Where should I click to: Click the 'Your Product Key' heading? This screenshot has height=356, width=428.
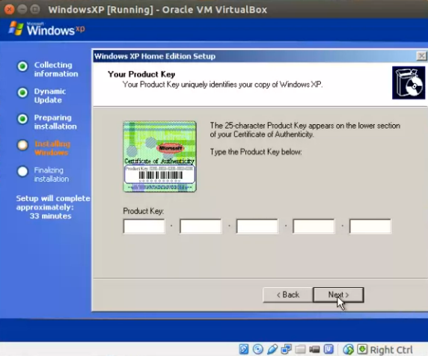coord(141,74)
